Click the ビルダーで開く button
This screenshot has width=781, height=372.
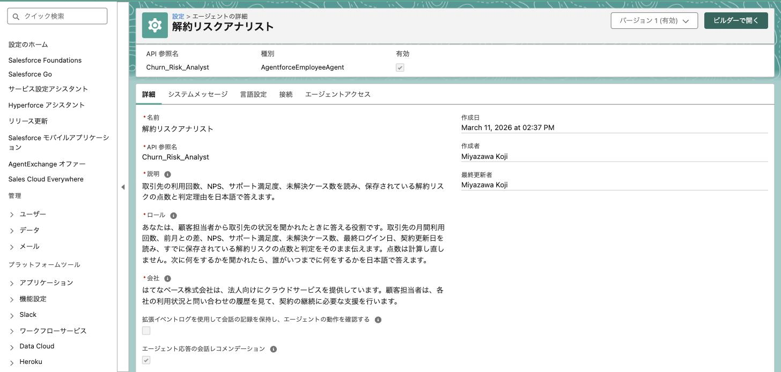tap(736, 21)
